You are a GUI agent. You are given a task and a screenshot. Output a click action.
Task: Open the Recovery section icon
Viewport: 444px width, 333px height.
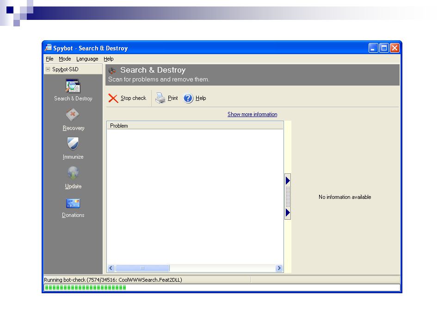[x=73, y=115]
